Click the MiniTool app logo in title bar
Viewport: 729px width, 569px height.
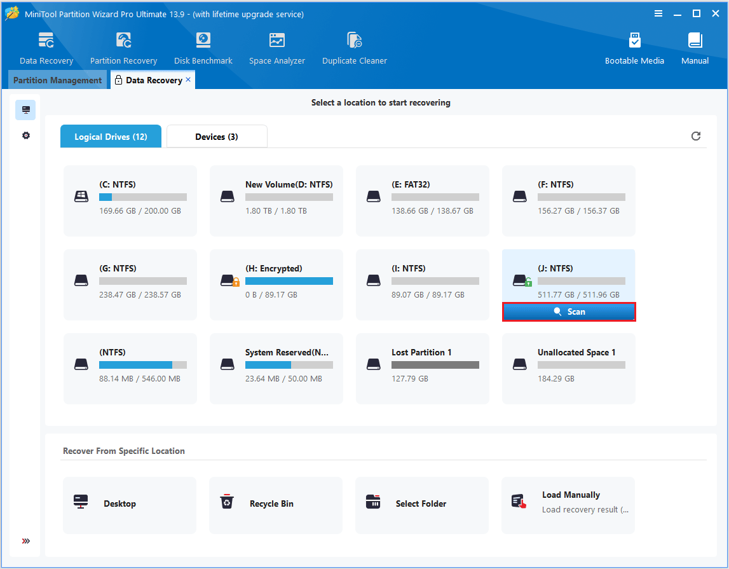12,13
